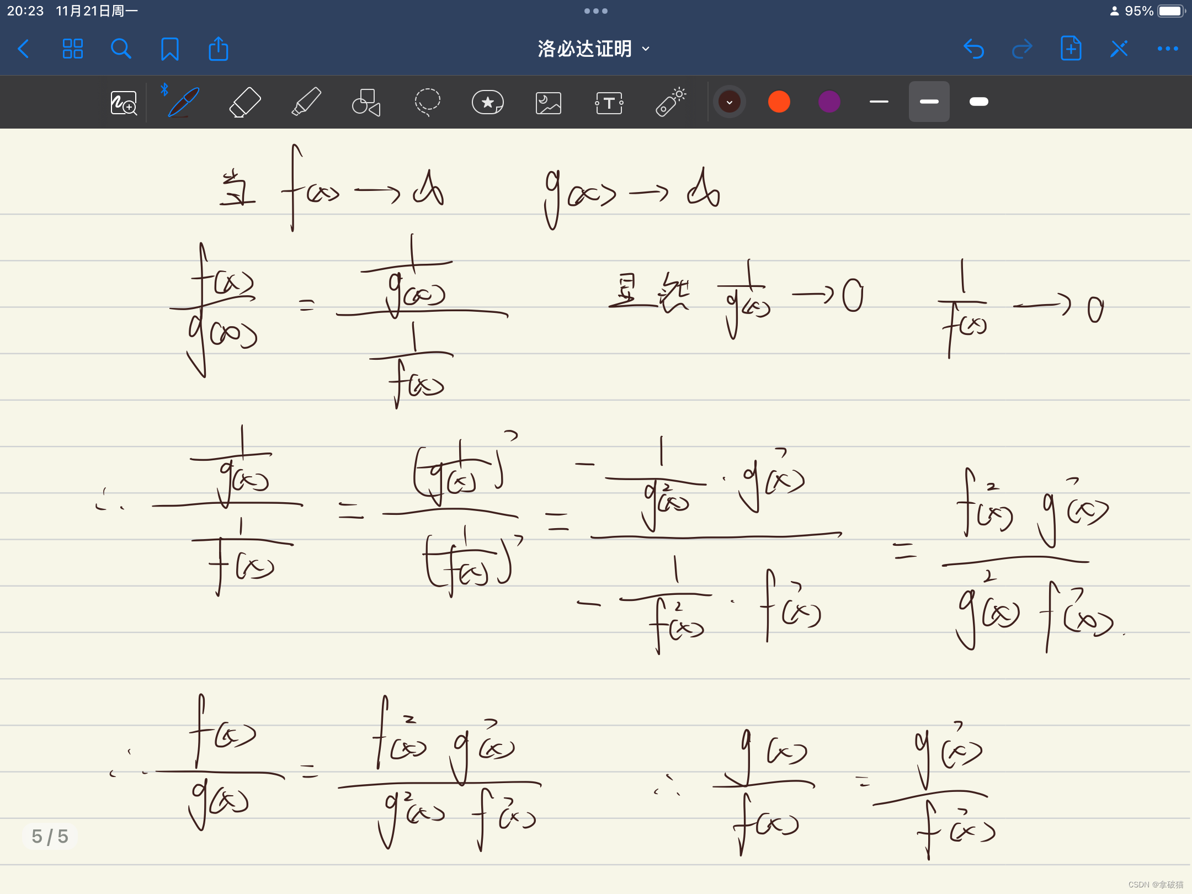Pick the thin stroke width
Screen dimensions: 1192x894
click(x=879, y=102)
